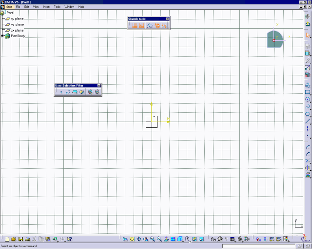Open the Rectangle tool flyout arrow
Screen dimensions: 312x249
[x=311, y=94]
